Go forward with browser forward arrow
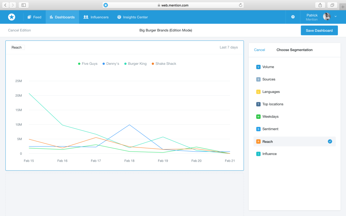This screenshot has height=216, width=346. [x=13, y=5]
